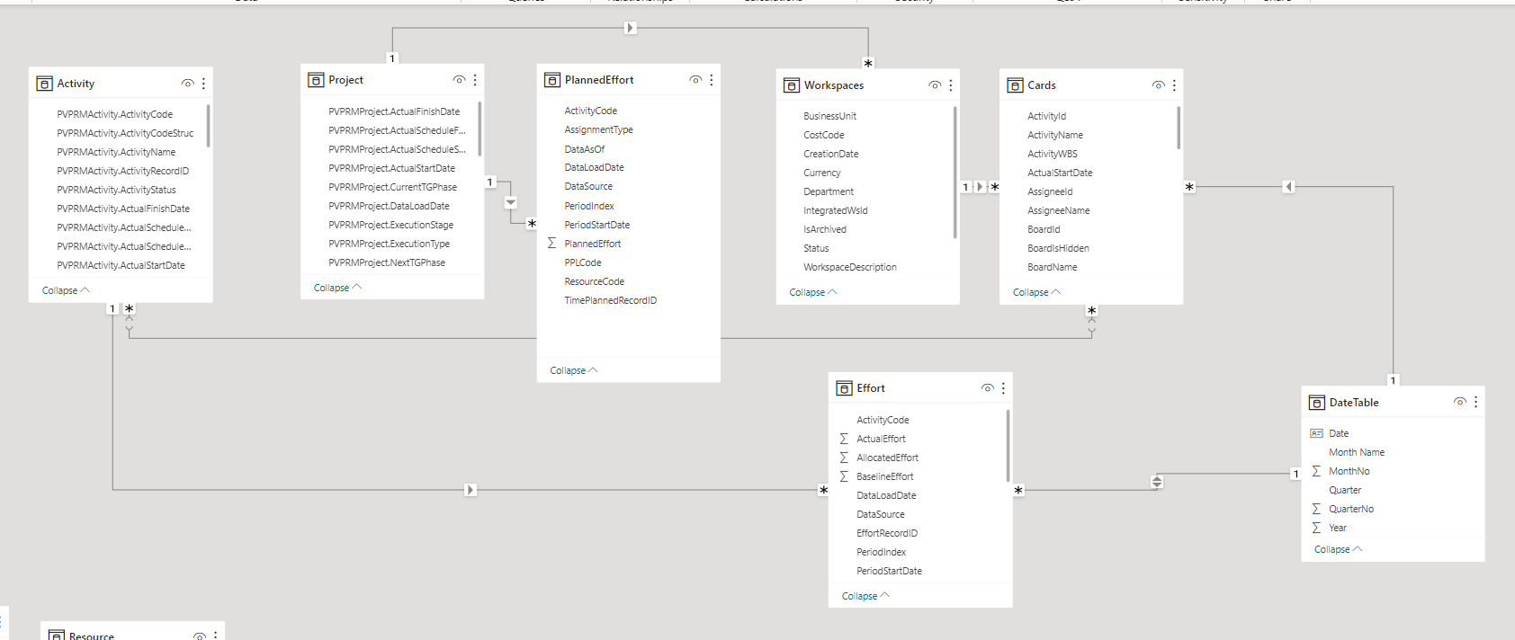This screenshot has width=1515, height=640.
Task: Select Project to Workspaces relationship arrow
Action: pos(631,28)
